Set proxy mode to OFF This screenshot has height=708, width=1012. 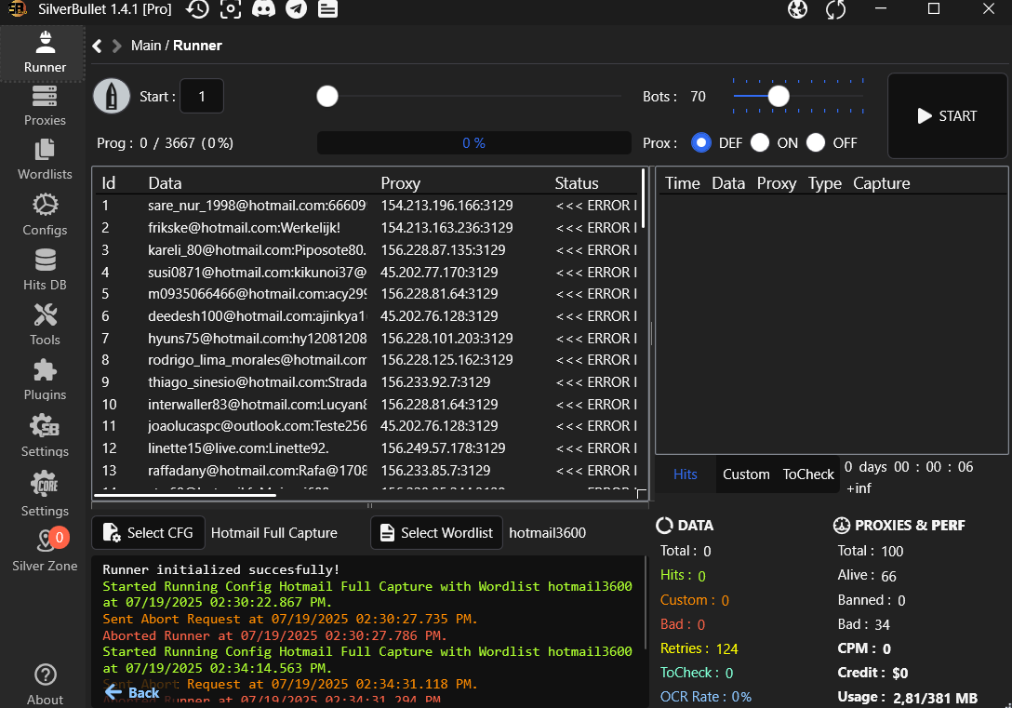click(816, 142)
